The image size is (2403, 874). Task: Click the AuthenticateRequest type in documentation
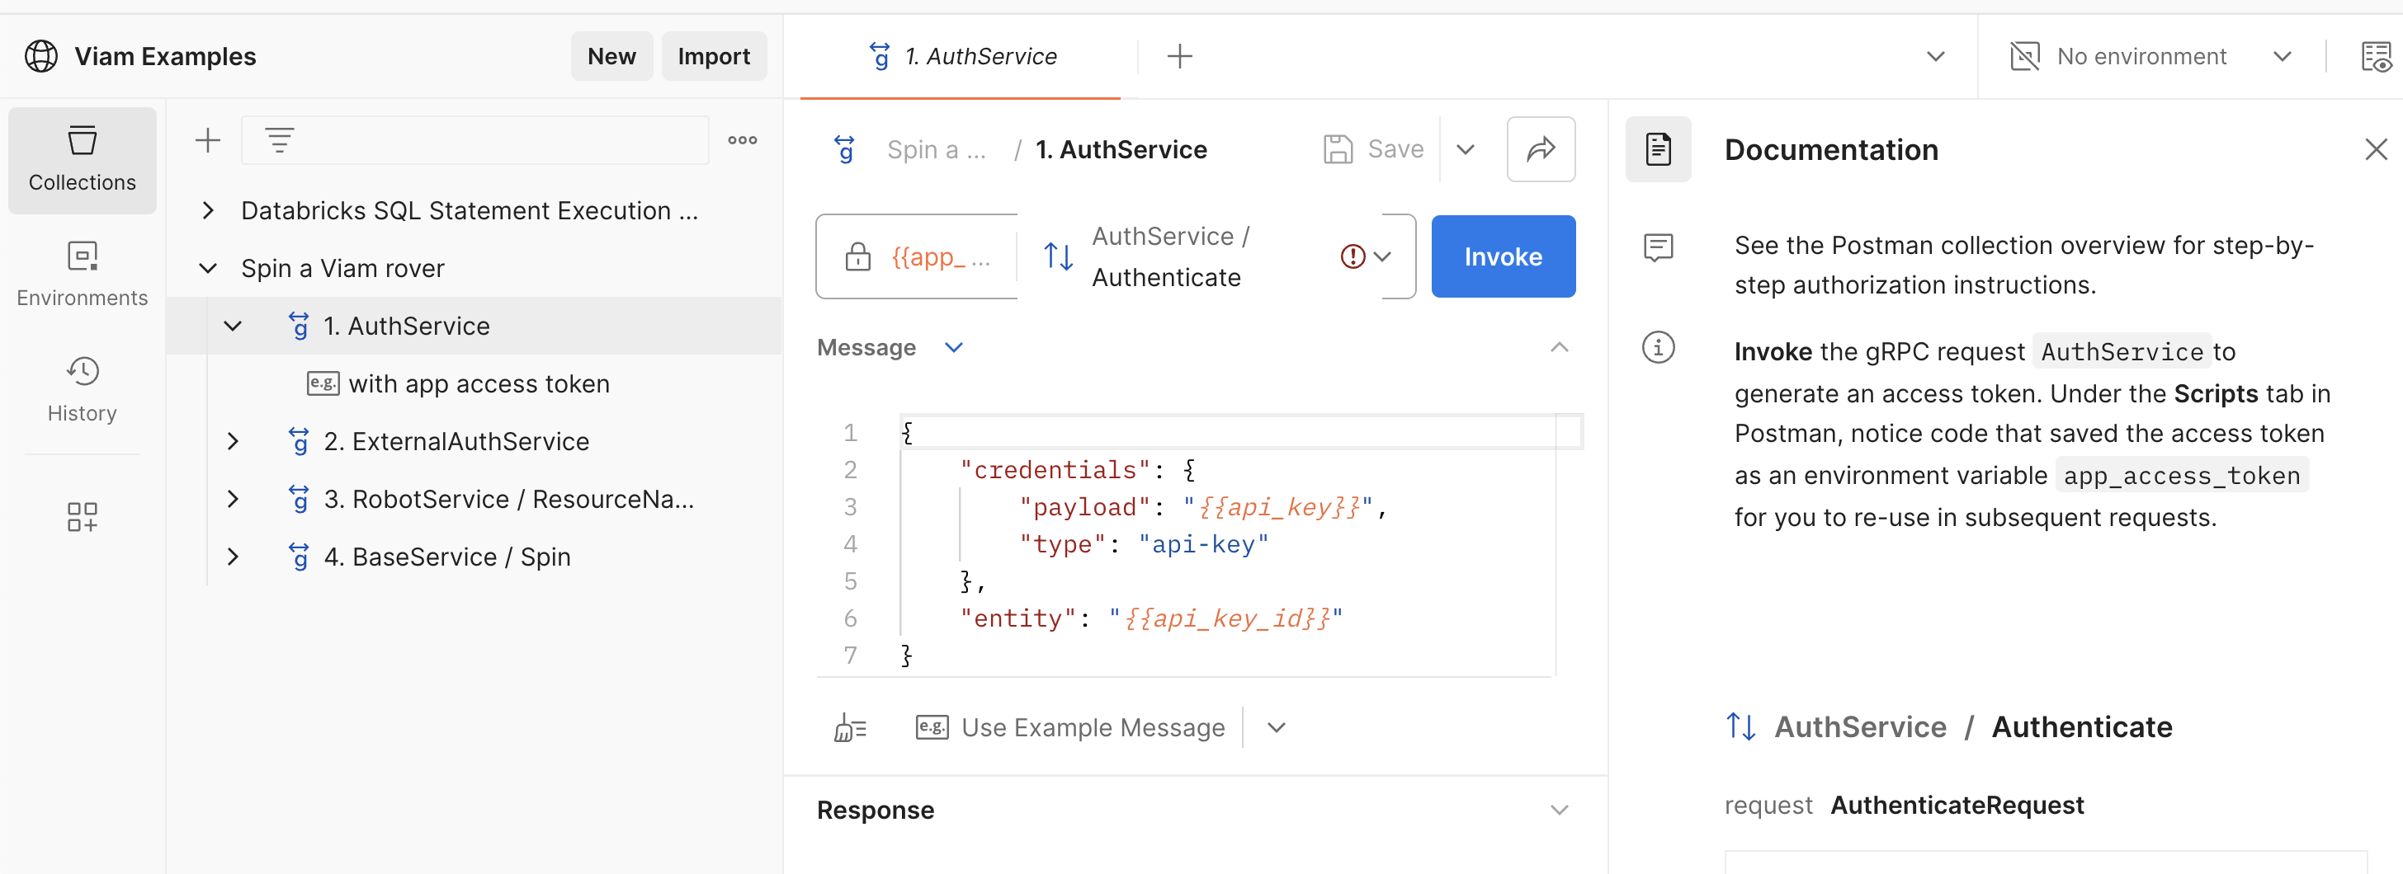point(1957,805)
